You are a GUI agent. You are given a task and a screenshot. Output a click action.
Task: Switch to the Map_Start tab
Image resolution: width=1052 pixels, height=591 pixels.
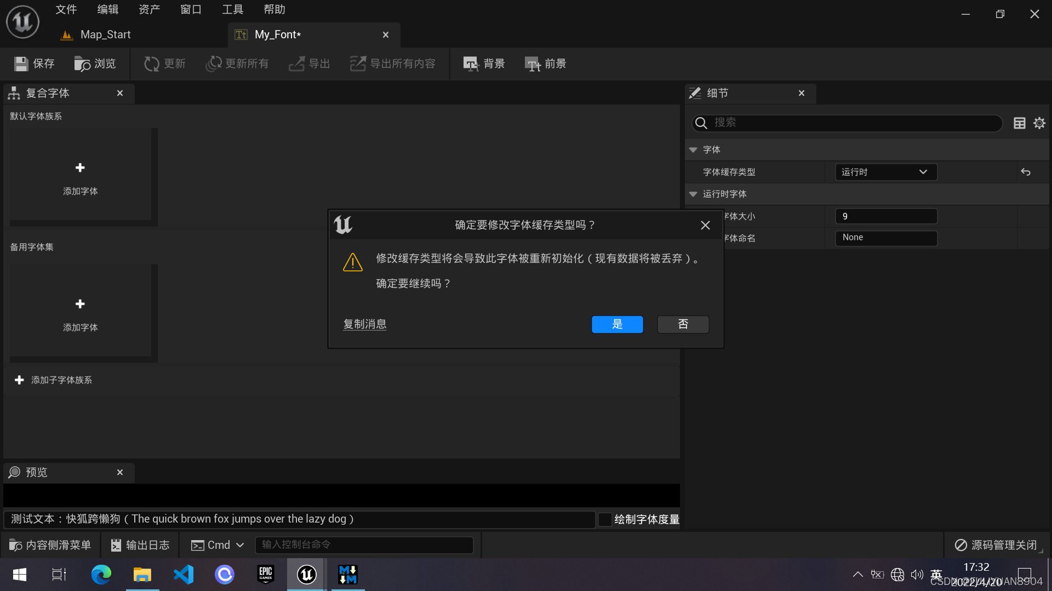[105, 34]
